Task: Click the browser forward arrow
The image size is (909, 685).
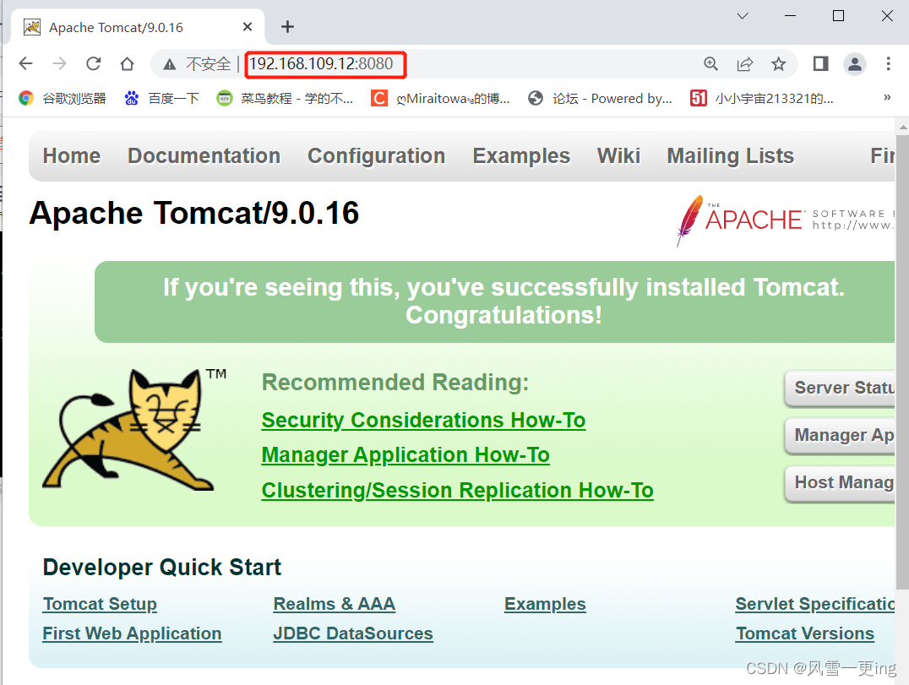Action: [x=60, y=63]
